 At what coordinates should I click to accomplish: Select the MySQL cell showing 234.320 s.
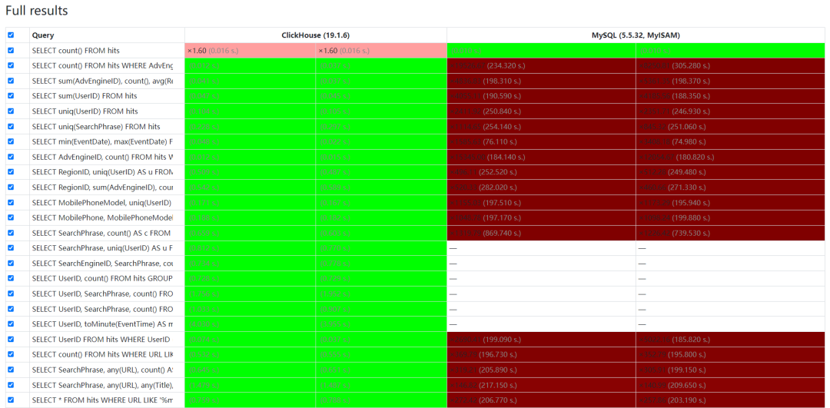(542, 65)
